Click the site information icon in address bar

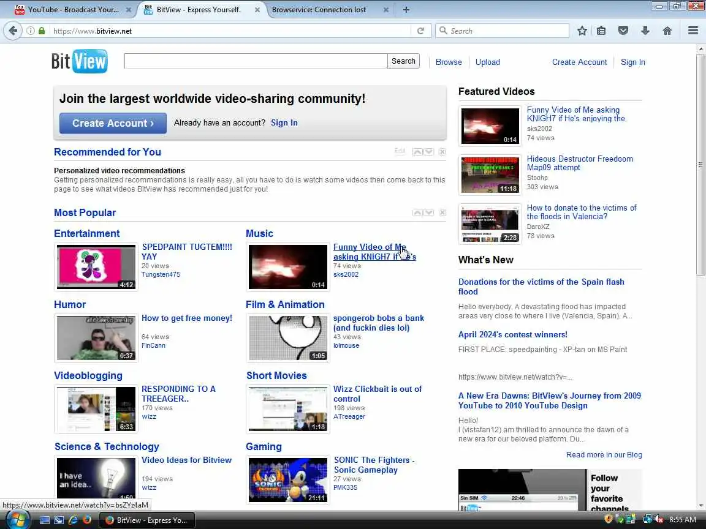[31, 31]
